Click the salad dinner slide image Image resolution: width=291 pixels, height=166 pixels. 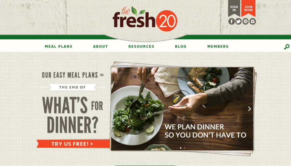coord(182,109)
